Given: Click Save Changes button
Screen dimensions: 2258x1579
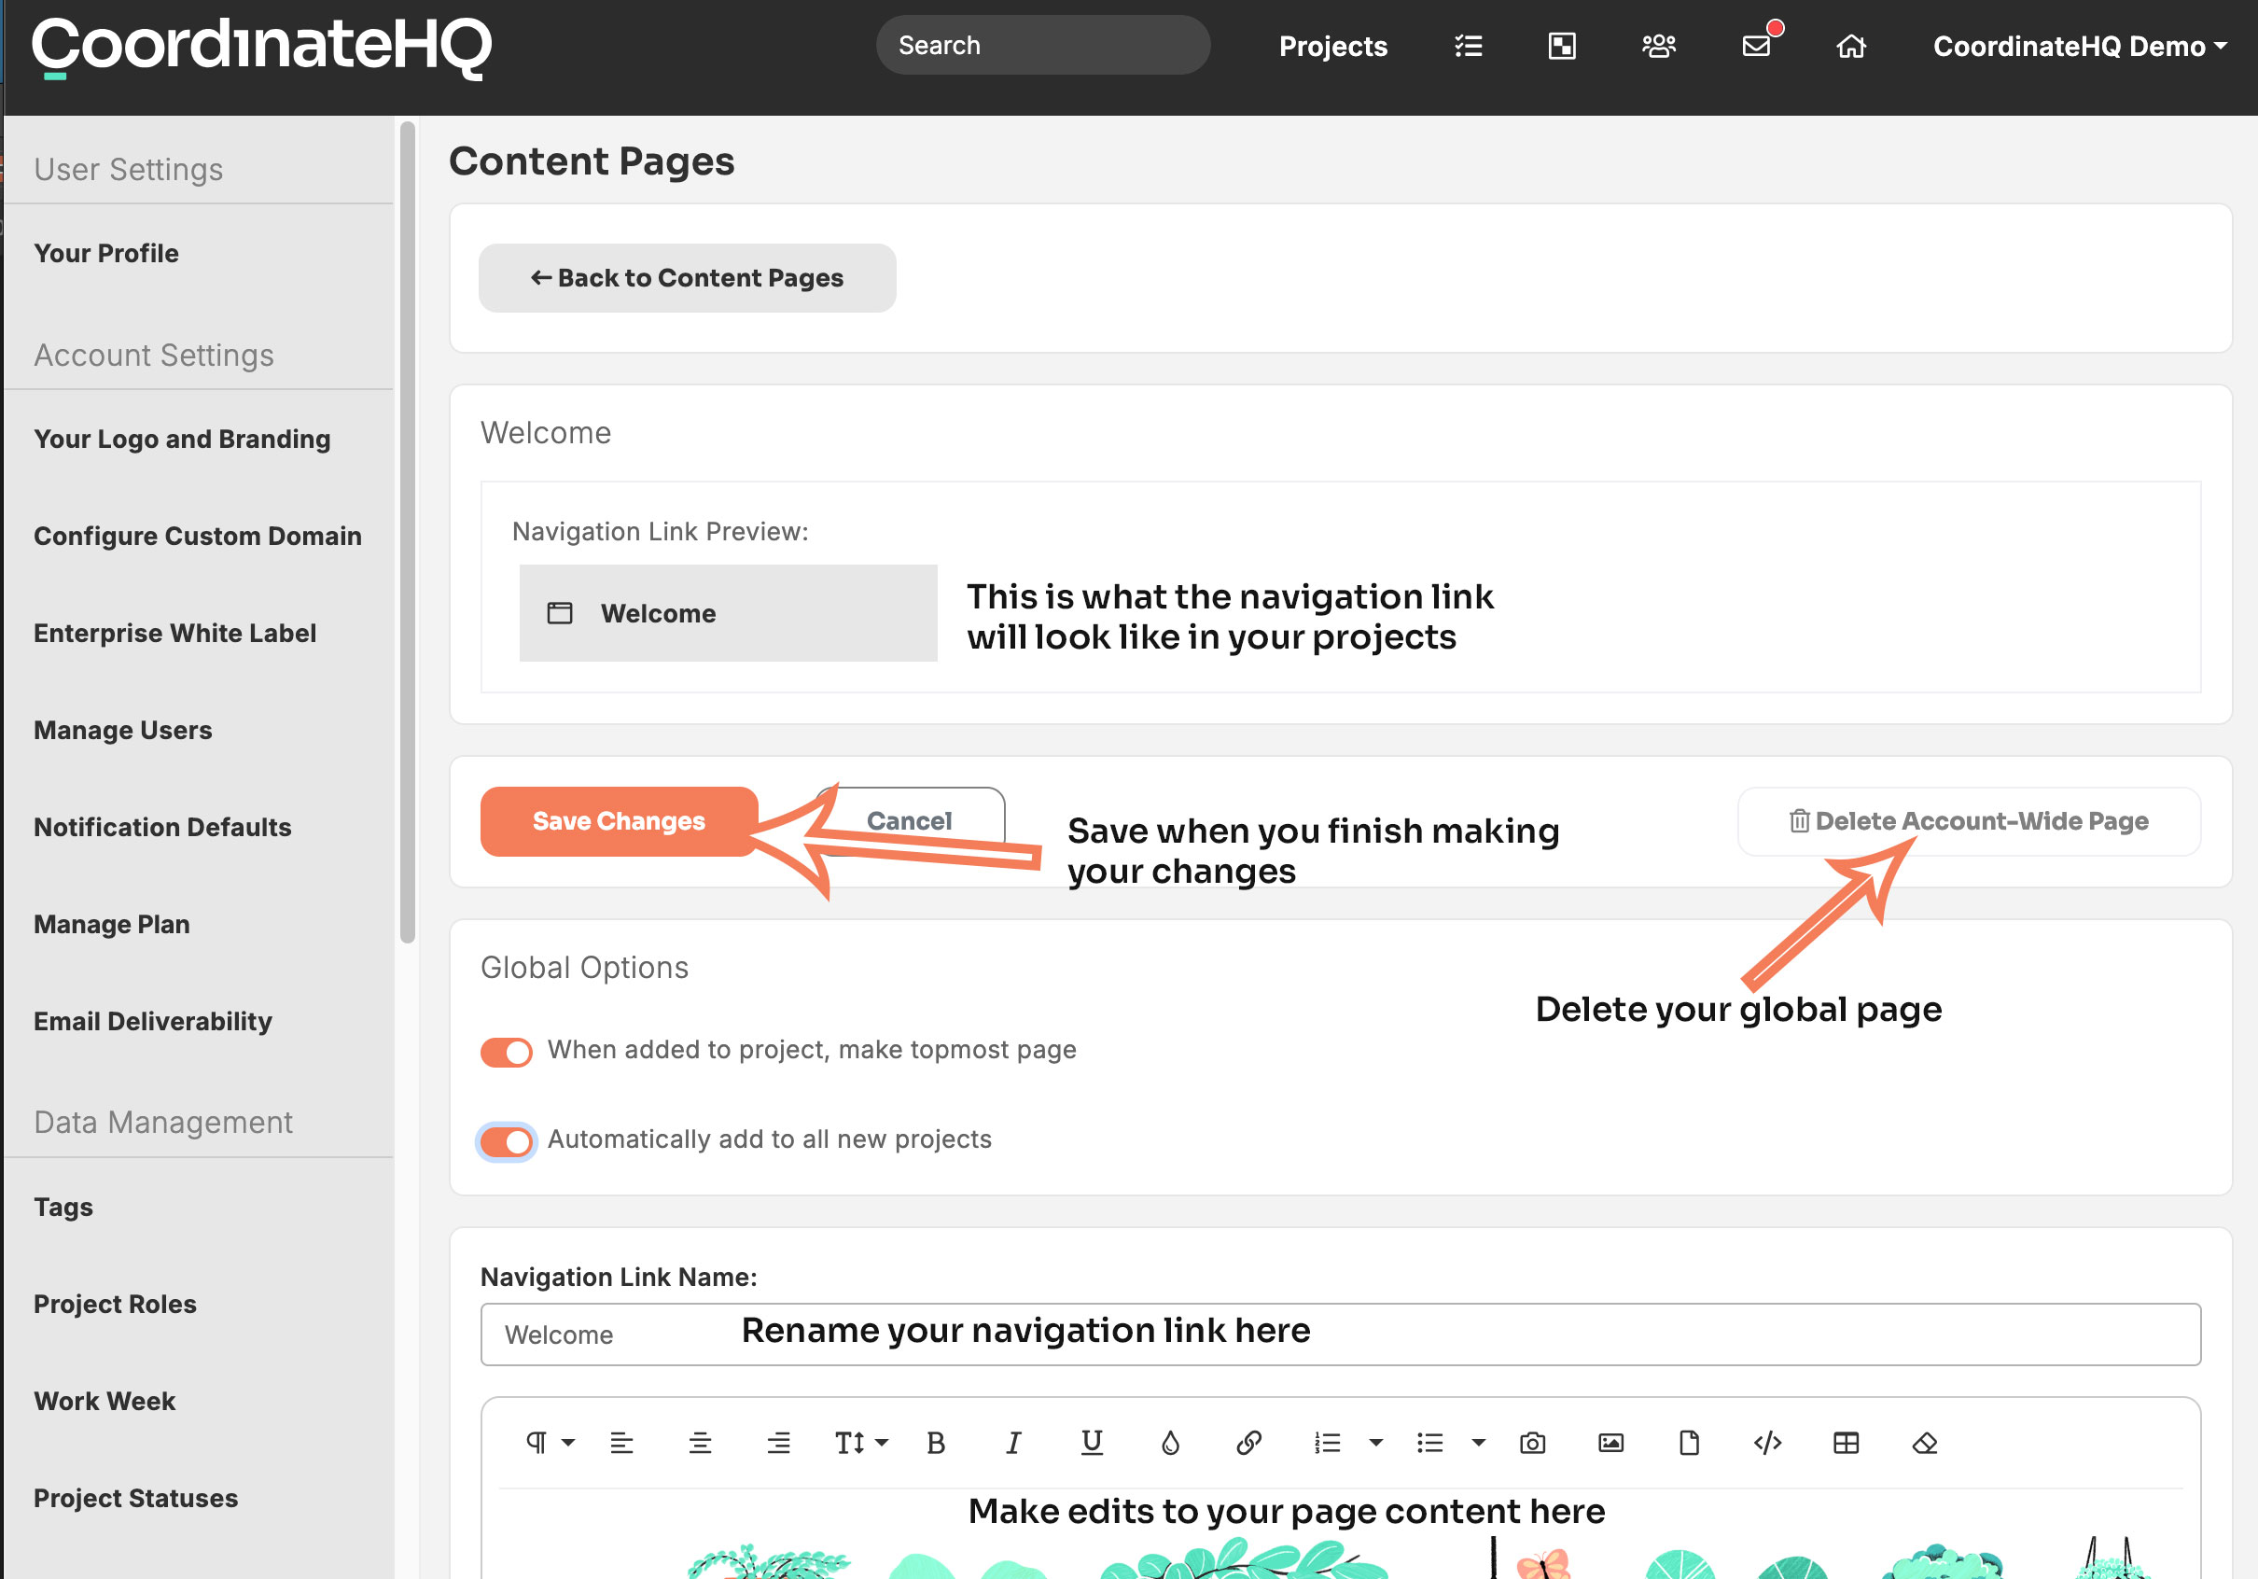Looking at the screenshot, I should click(x=620, y=821).
